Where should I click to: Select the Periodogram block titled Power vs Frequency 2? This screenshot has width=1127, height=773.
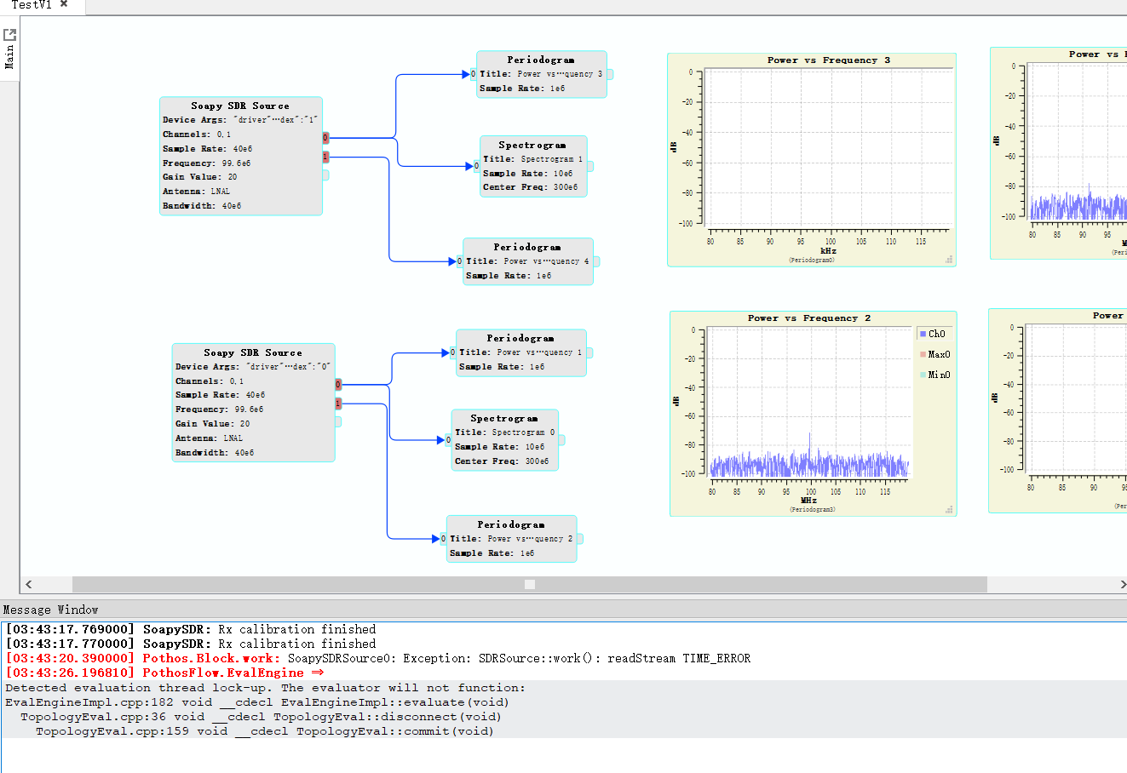coord(511,539)
